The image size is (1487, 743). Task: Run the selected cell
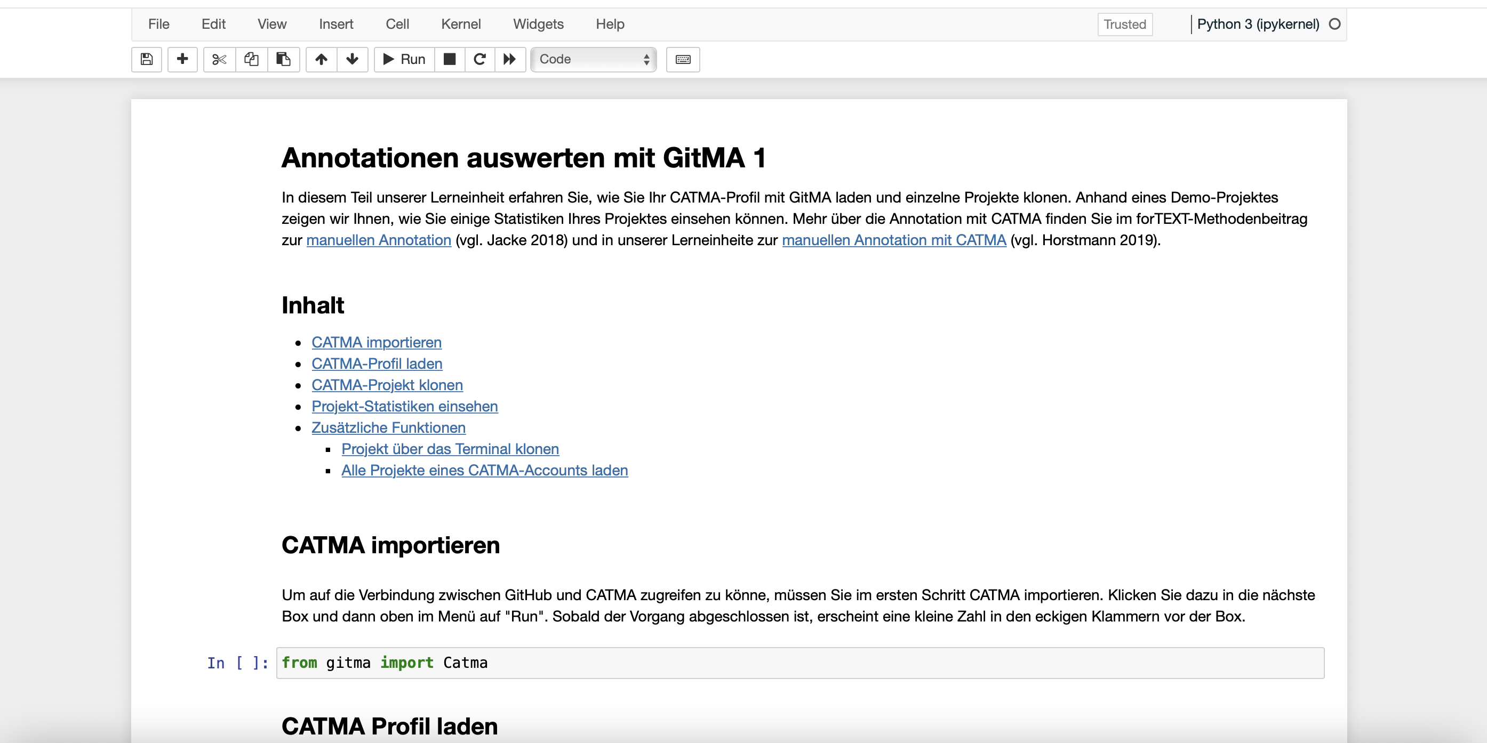[x=404, y=59]
